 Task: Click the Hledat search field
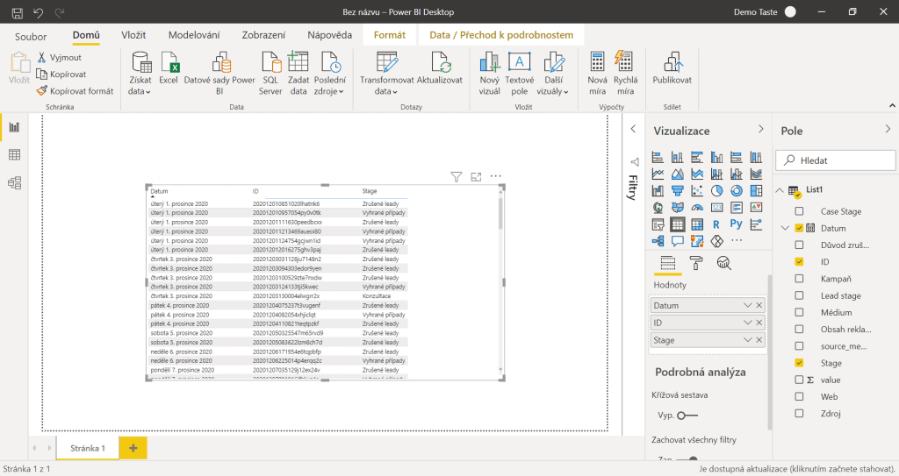[x=834, y=160]
